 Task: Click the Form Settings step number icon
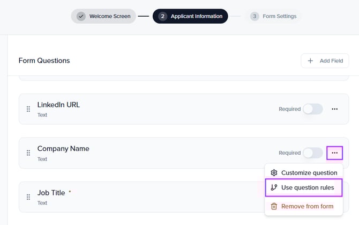(x=255, y=16)
